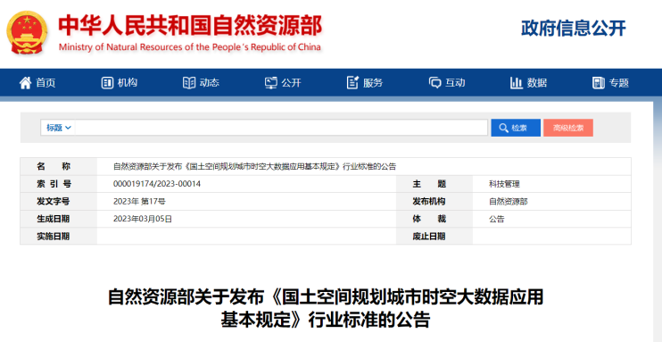Click the chevron arrow beside 标题
The height and width of the screenshot is (342, 662).
click(69, 128)
